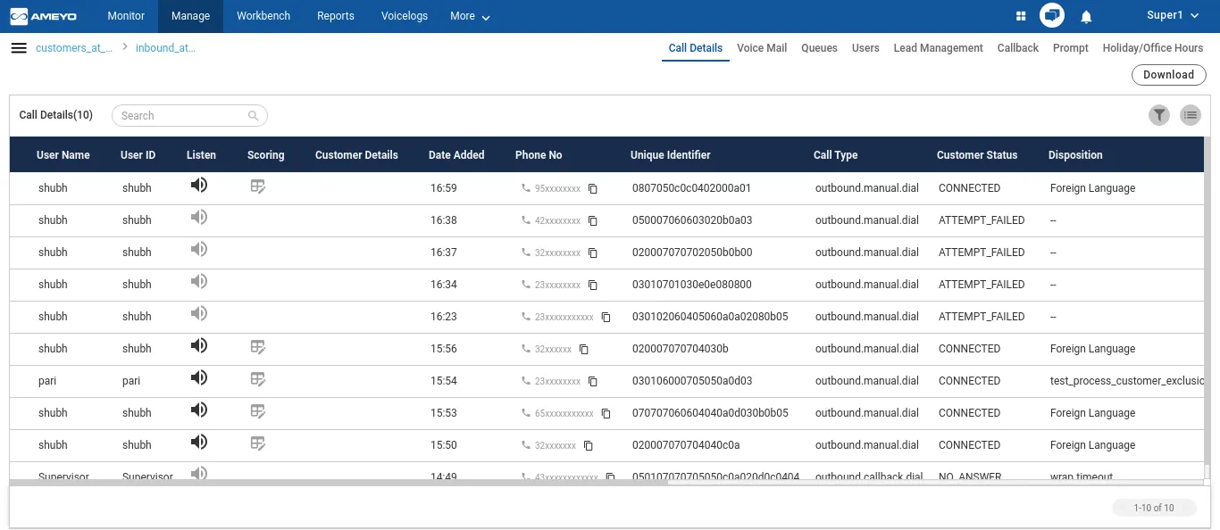1220x530 pixels.
Task: Click the Disposition column header
Action: 1075,155
